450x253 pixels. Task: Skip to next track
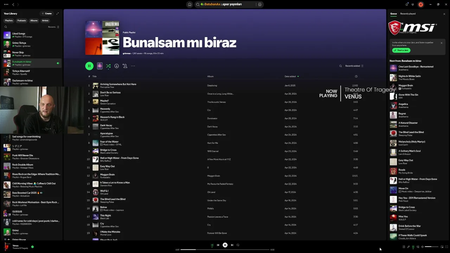pyautogui.click(x=232, y=245)
